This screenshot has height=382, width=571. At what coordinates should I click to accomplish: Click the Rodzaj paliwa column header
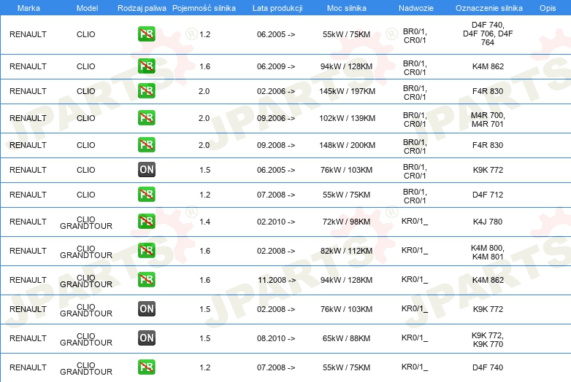[x=142, y=8]
